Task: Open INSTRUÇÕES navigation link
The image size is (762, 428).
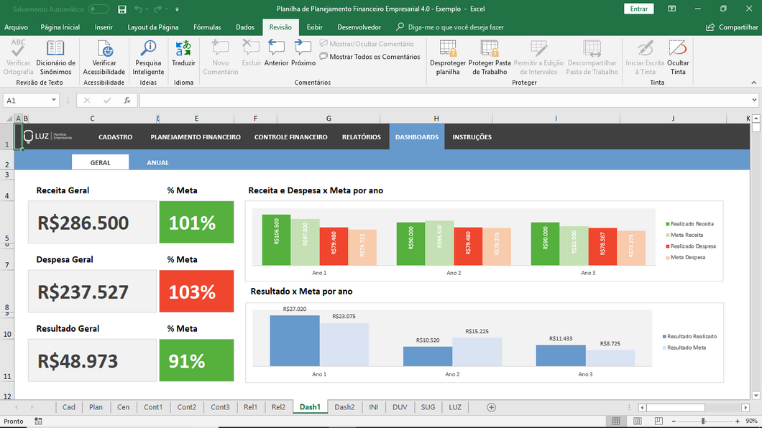Action: click(472, 137)
